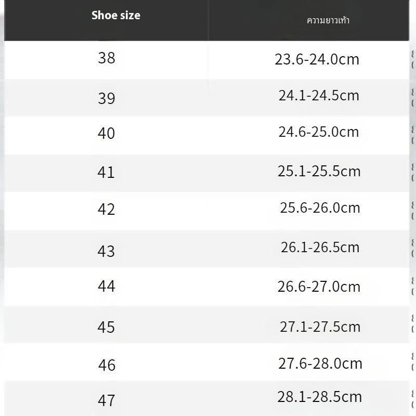416x416 pixels.
Task: Click the 27.1-27.5cm foot length value
Action: (x=320, y=327)
